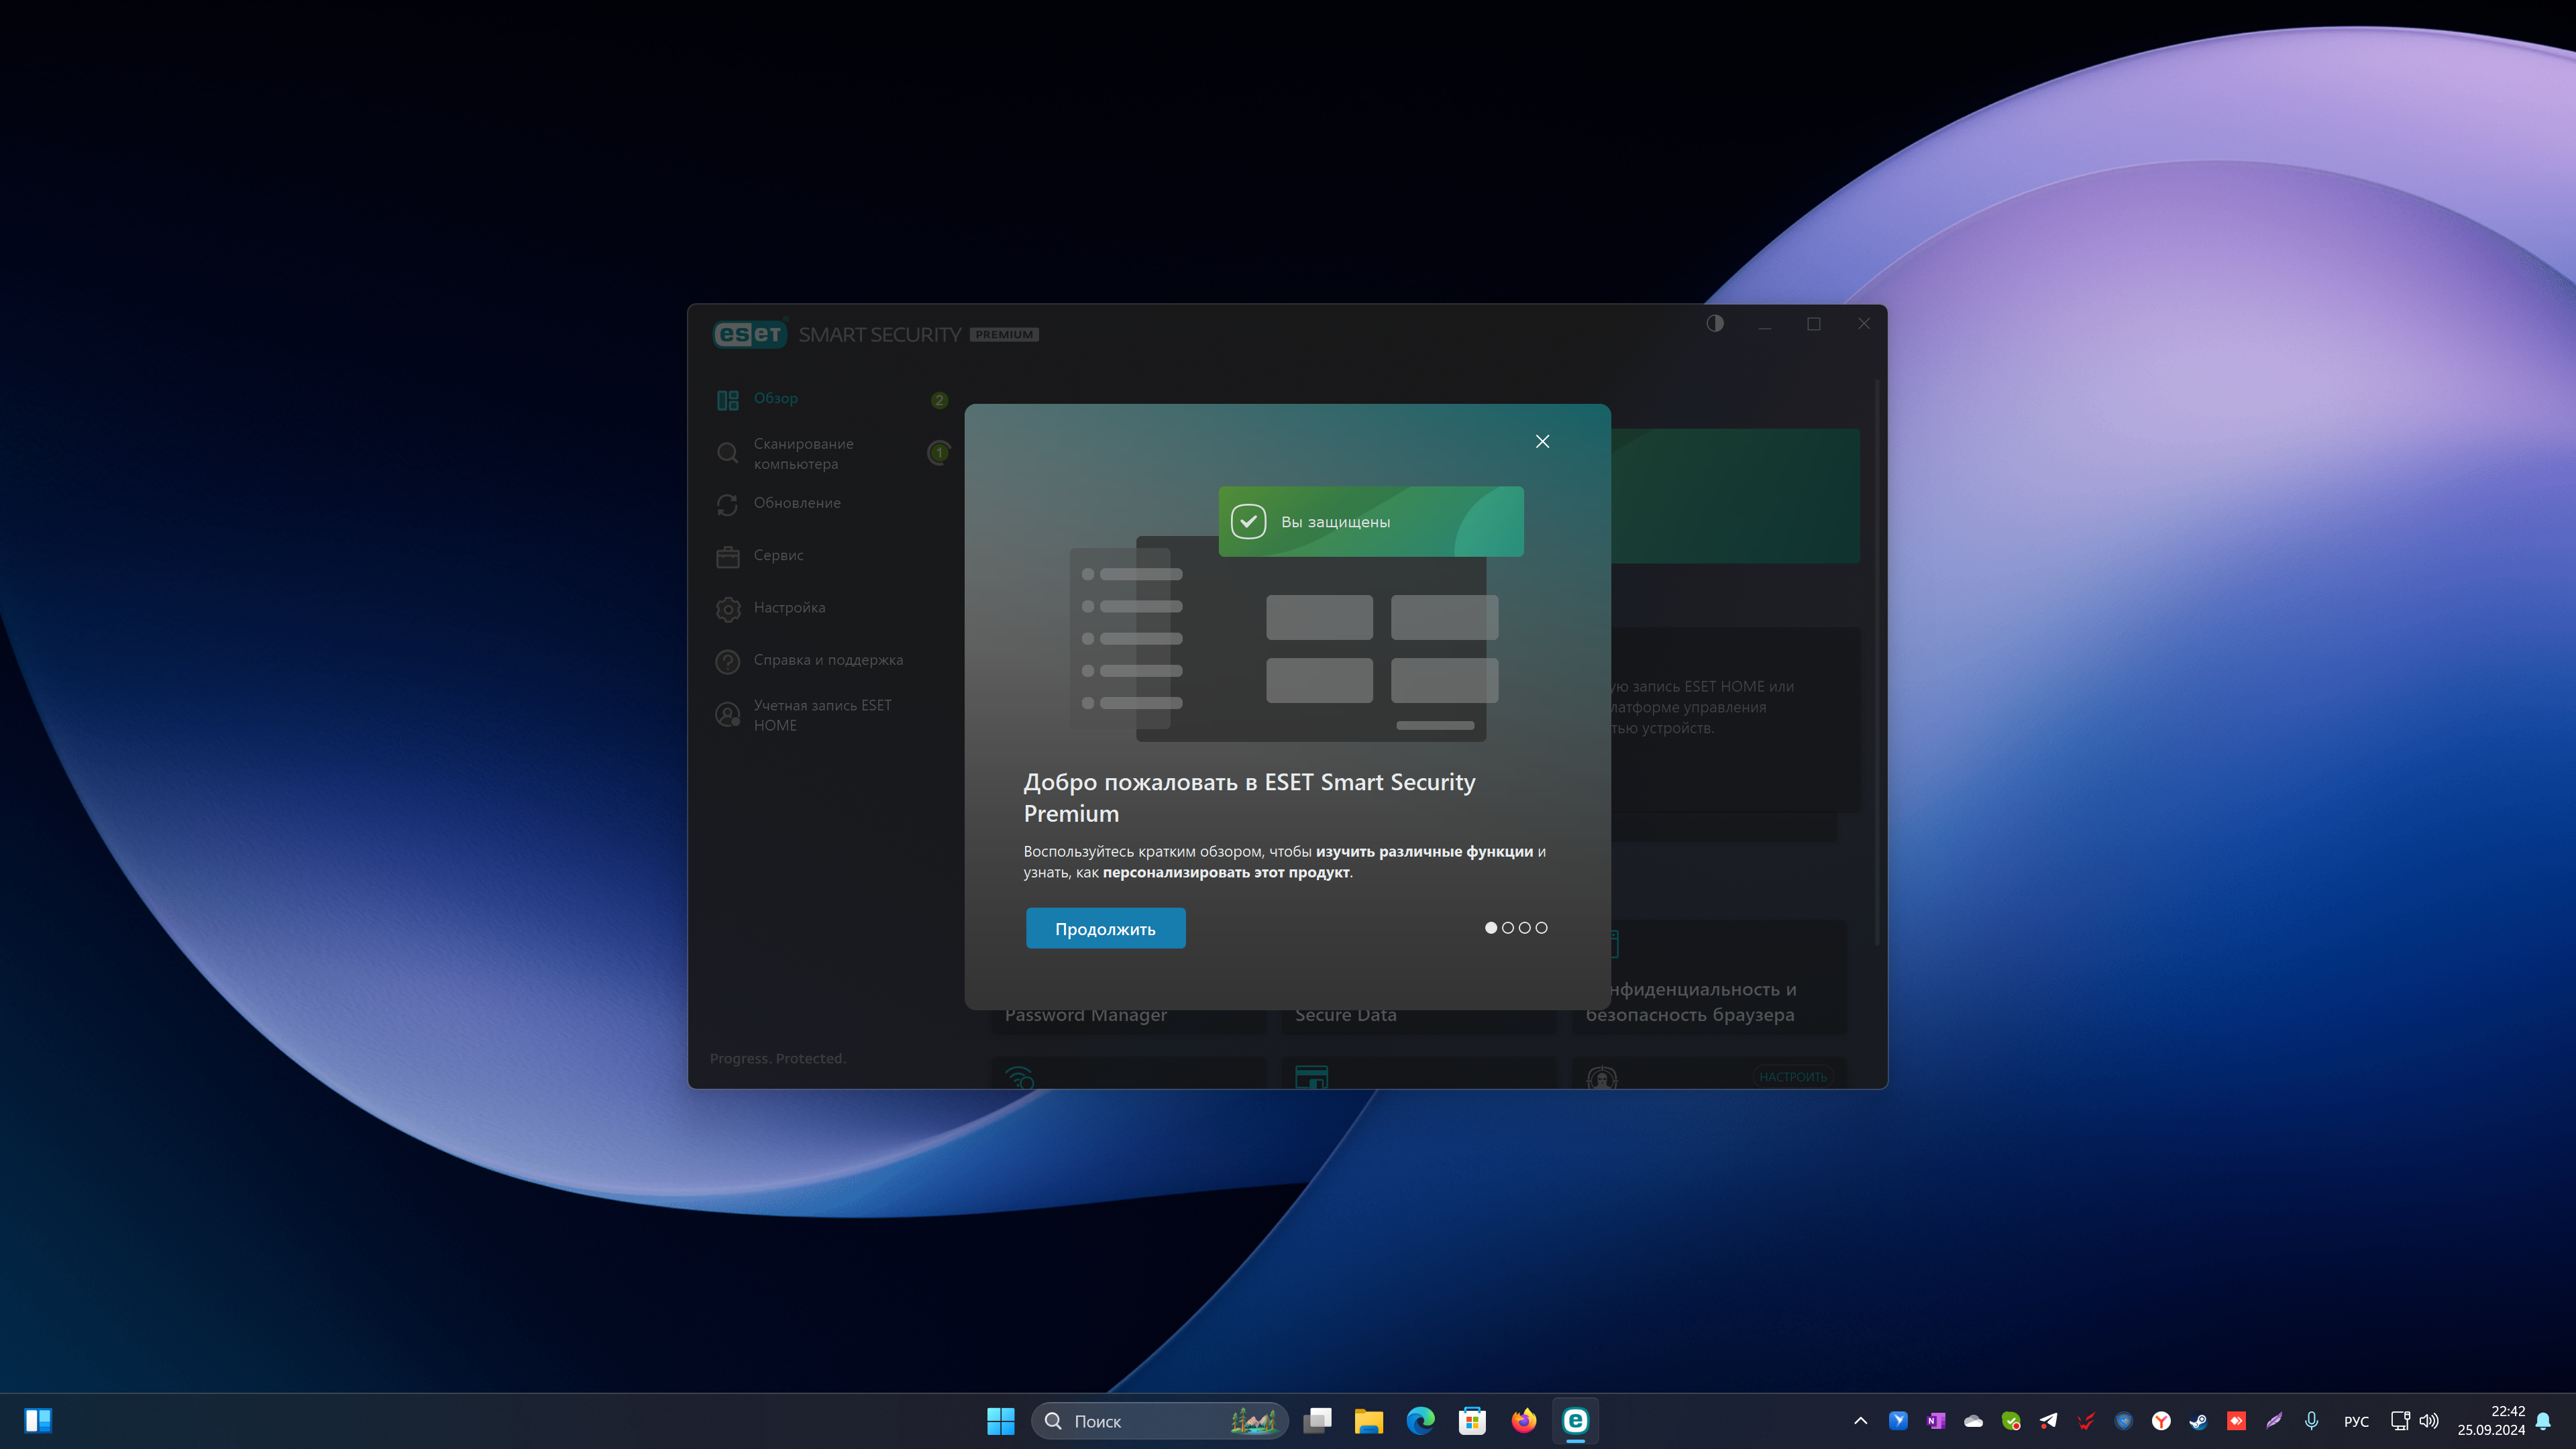Click the volume speaker tray icon
The image size is (2576, 1449).
[2429, 1421]
